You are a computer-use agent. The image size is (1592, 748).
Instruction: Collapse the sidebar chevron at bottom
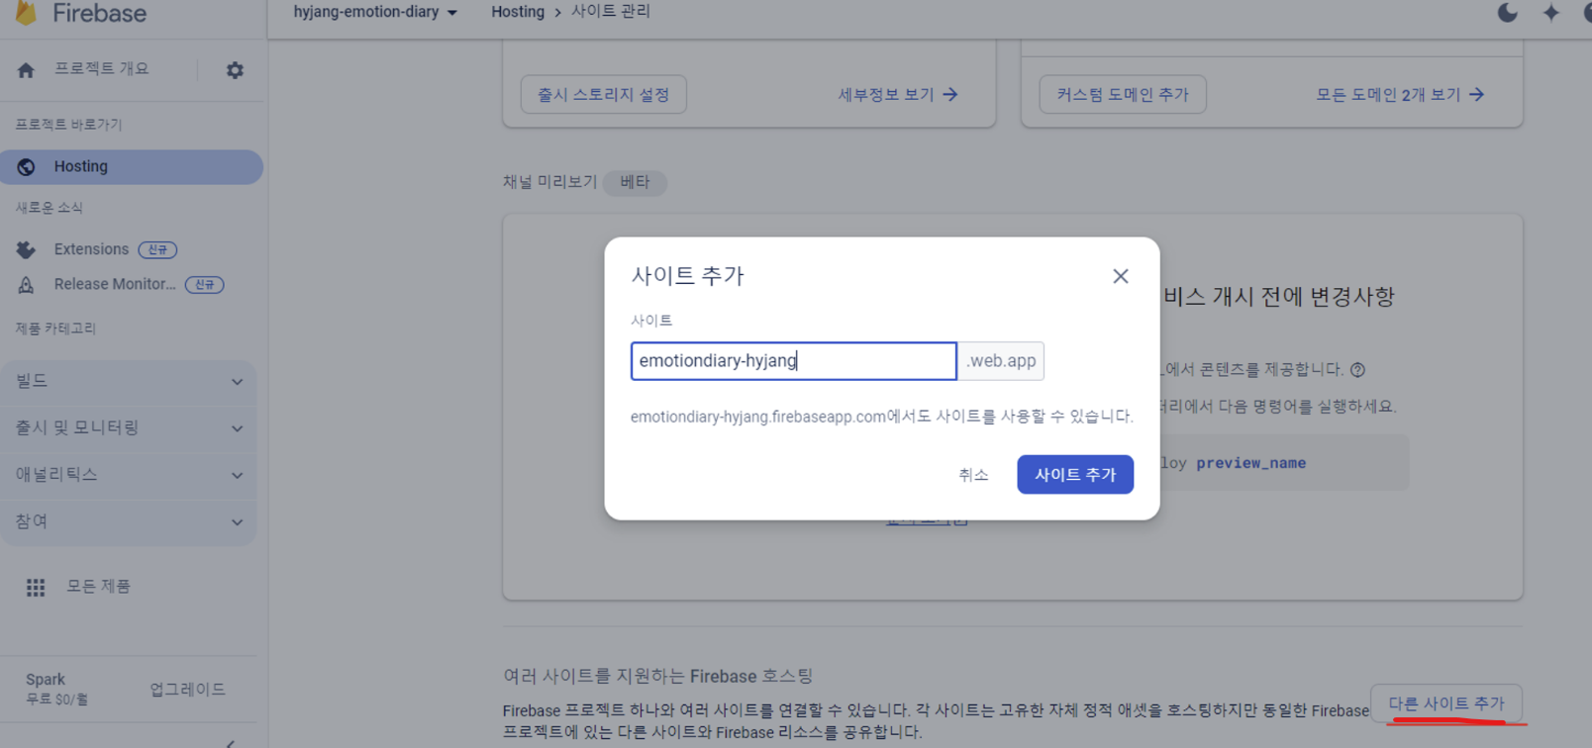click(x=230, y=742)
